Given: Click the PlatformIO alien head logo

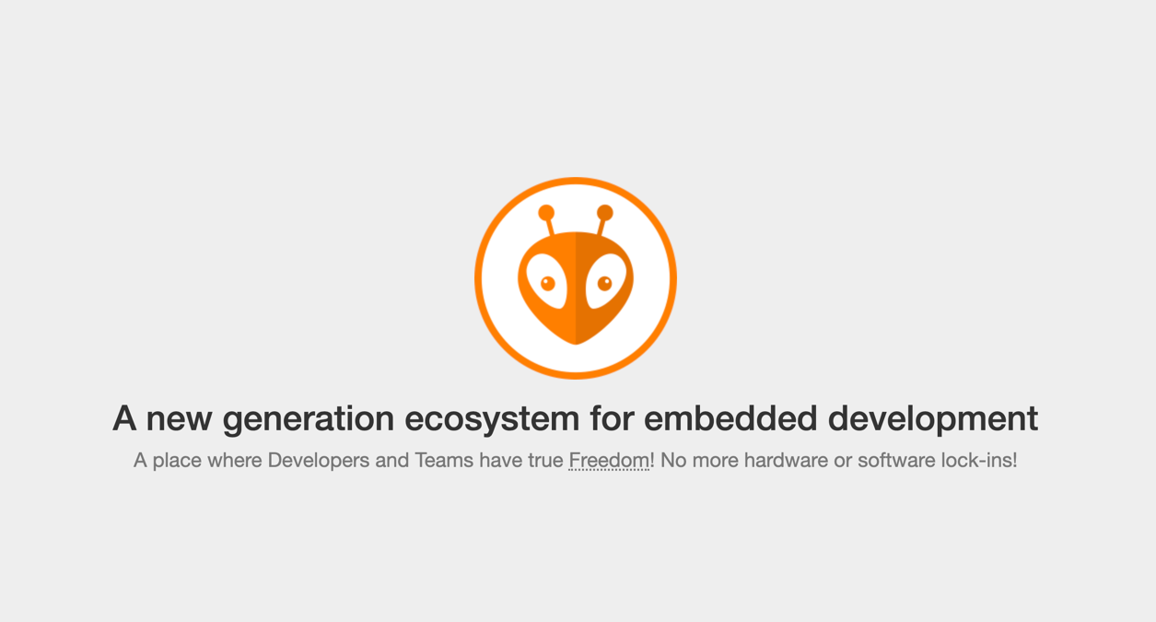Looking at the screenshot, I should point(576,277).
